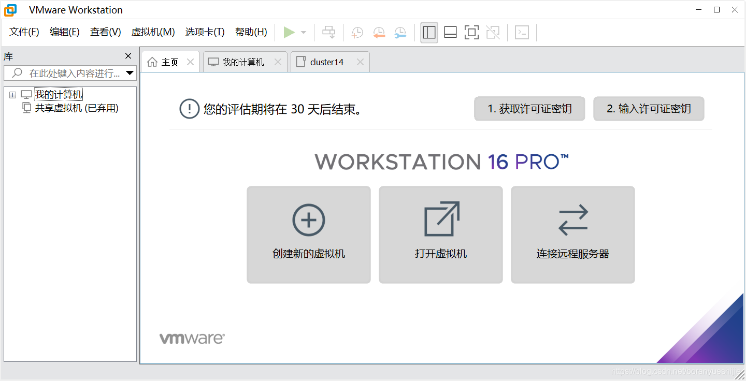Screen dimensions: 746x381
Task: Switch to the 主页 tab
Action: click(x=170, y=62)
